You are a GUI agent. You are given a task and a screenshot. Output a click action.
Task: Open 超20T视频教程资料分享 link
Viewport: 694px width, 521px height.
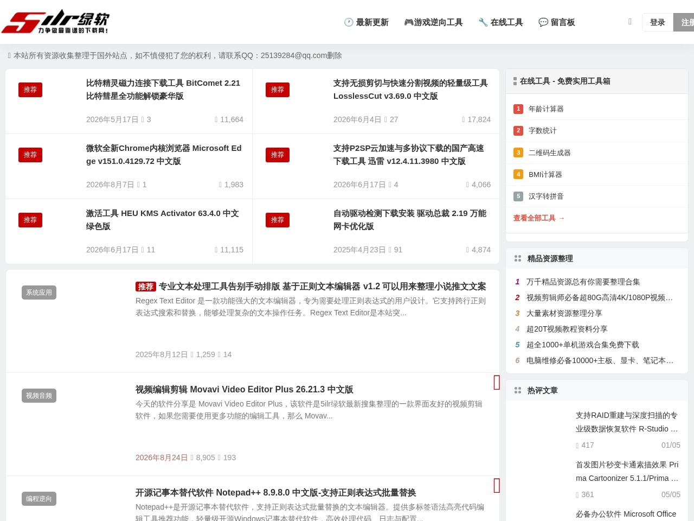pyautogui.click(x=567, y=329)
